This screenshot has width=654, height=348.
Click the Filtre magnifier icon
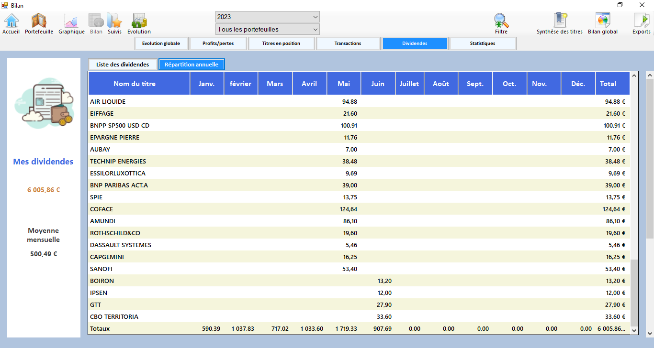(501, 23)
